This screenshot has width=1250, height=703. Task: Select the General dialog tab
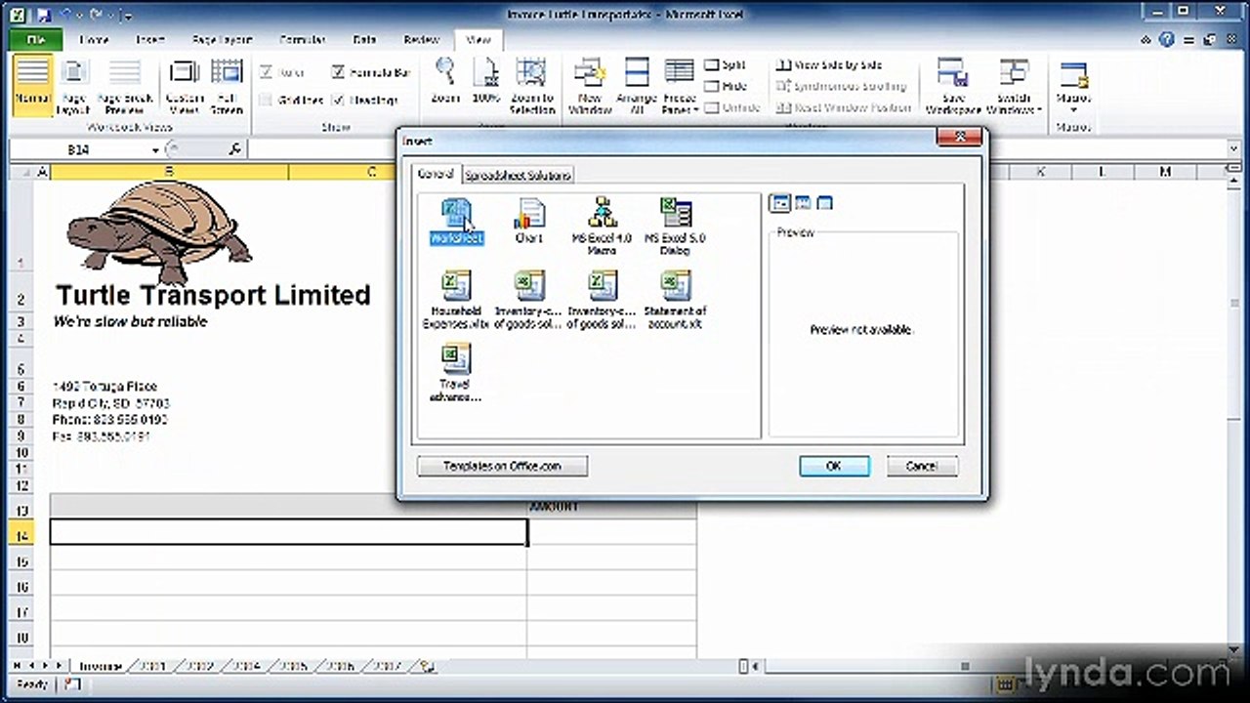tap(436, 174)
